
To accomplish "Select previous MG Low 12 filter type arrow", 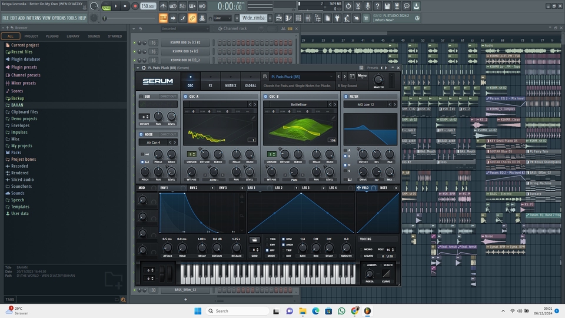I will (x=390, y=105).
